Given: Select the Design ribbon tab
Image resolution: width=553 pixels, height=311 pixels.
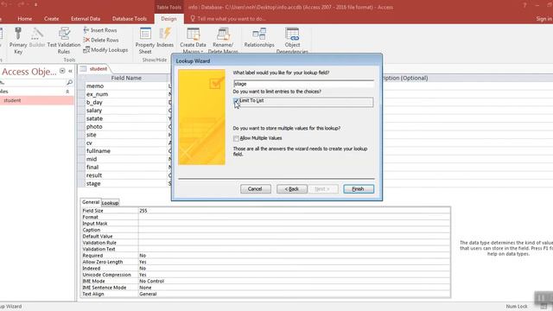Looking at the screenshot, I should tap(168, 19).
